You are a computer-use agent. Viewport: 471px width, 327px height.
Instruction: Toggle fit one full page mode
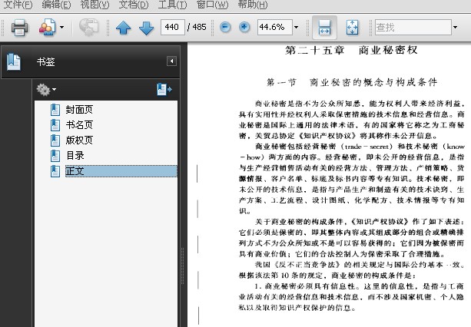(352, 28)
